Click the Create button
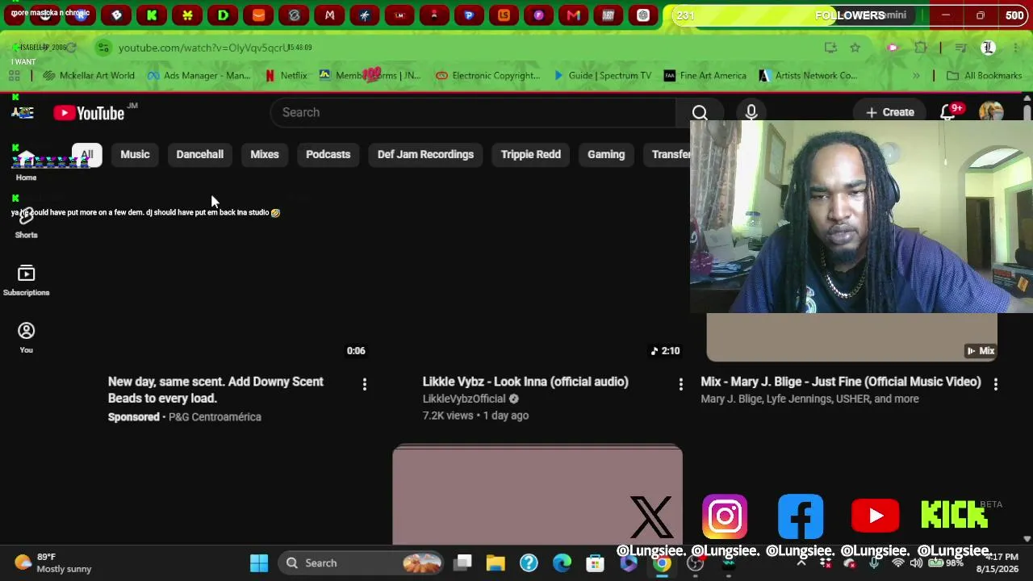 (890, 113)
